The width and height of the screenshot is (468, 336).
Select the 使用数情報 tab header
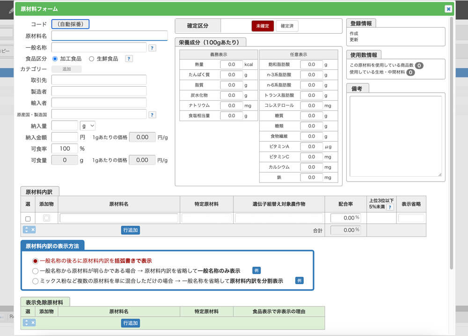click(364, 55)
